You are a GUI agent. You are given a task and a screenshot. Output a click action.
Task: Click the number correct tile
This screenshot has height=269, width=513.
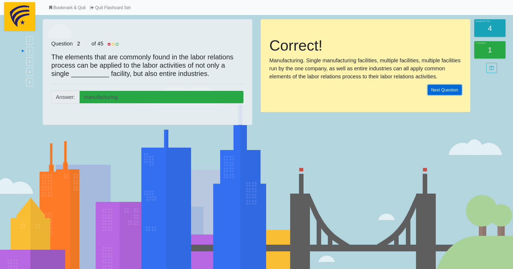490,50
